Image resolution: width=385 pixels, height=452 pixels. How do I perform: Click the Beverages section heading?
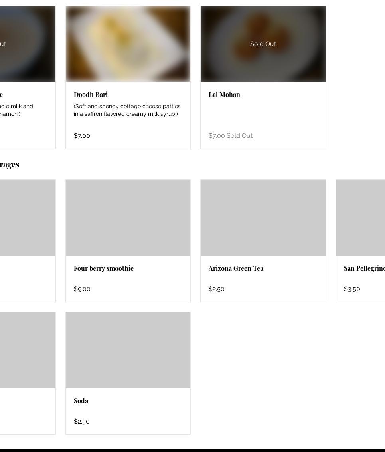10,165
